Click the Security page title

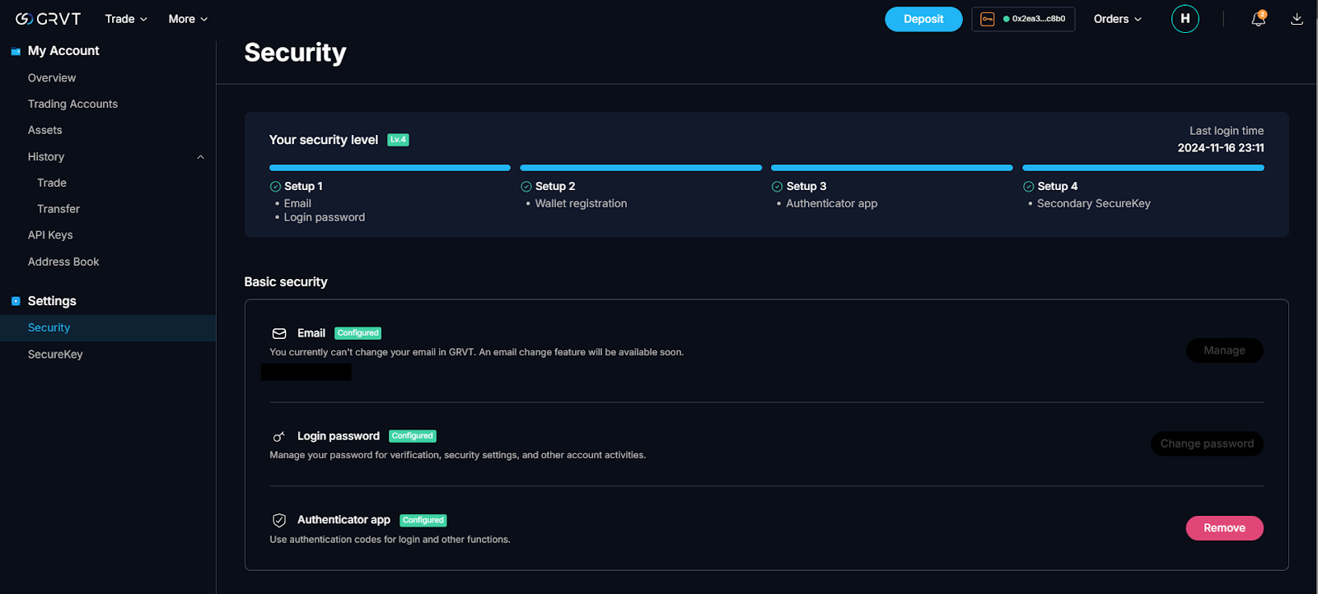click(295, 53)
